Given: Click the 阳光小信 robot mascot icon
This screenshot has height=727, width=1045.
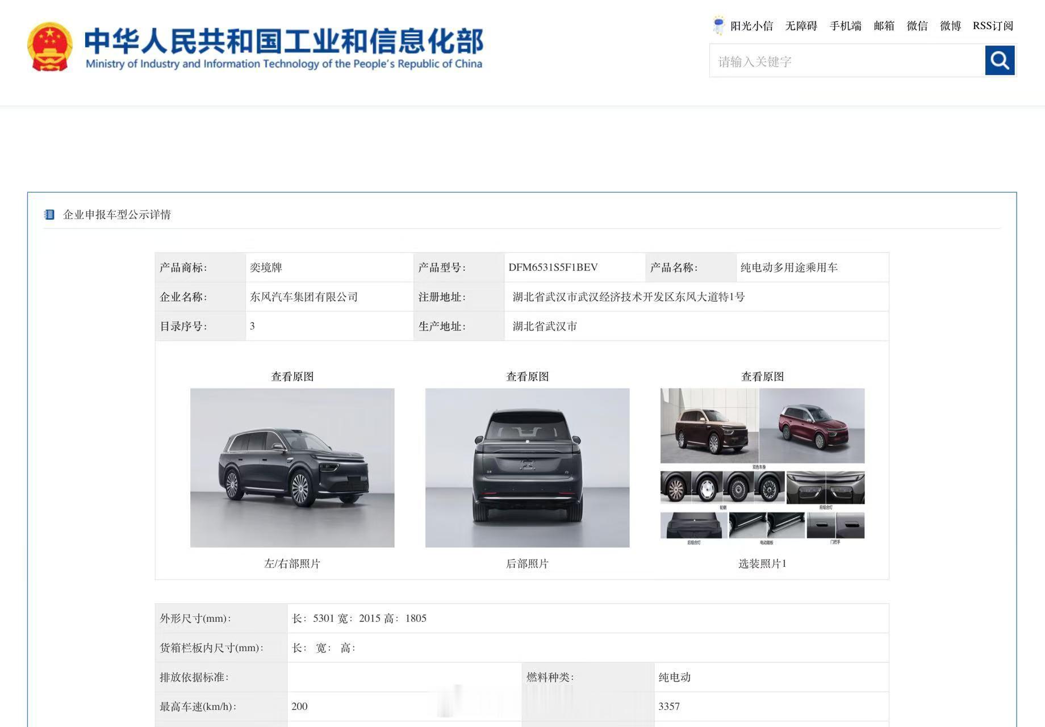Looking at the screenshot, I should coord(719,26).
